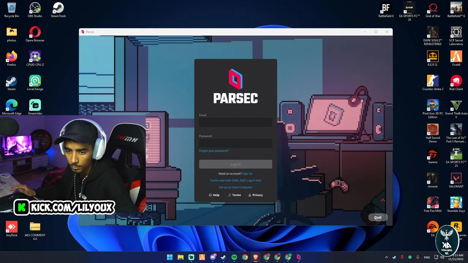Viewport: 468px width, 263px height.
Task: Select the OBS Studio desktop icon
Action: point(35,10)
